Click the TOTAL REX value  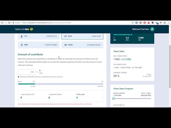coord(77,98)
